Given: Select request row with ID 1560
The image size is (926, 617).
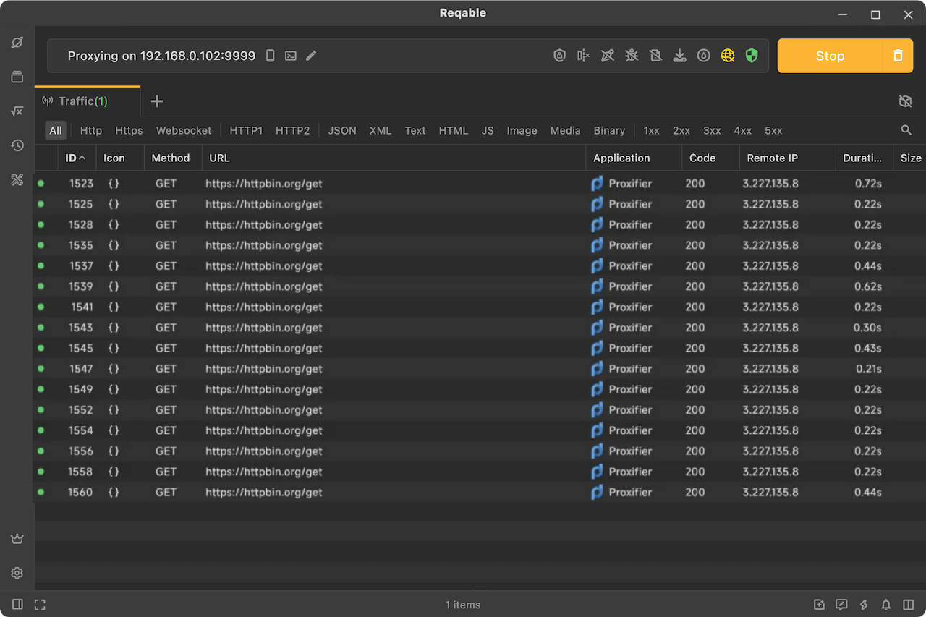Looking at the screenshot, I should point(480,493).
